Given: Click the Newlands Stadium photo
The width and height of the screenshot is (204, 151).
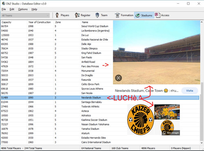Looking at the screenshot, I should 157,52.
